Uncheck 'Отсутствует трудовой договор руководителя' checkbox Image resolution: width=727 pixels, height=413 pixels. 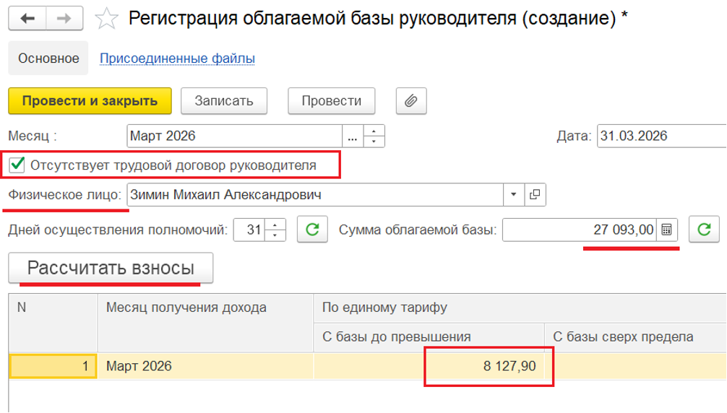(x=17, y=165)
